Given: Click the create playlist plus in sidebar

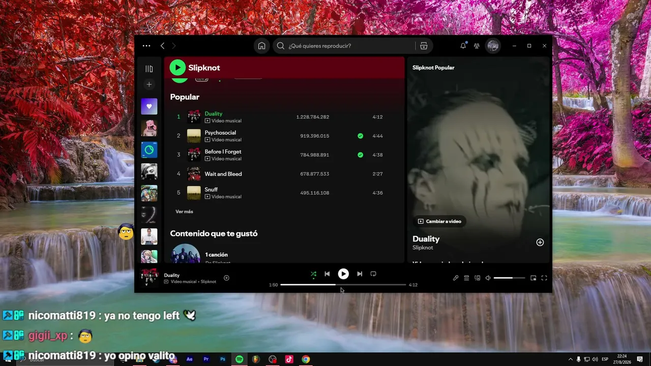Looking at the screenshot, I should coord(149,84).
